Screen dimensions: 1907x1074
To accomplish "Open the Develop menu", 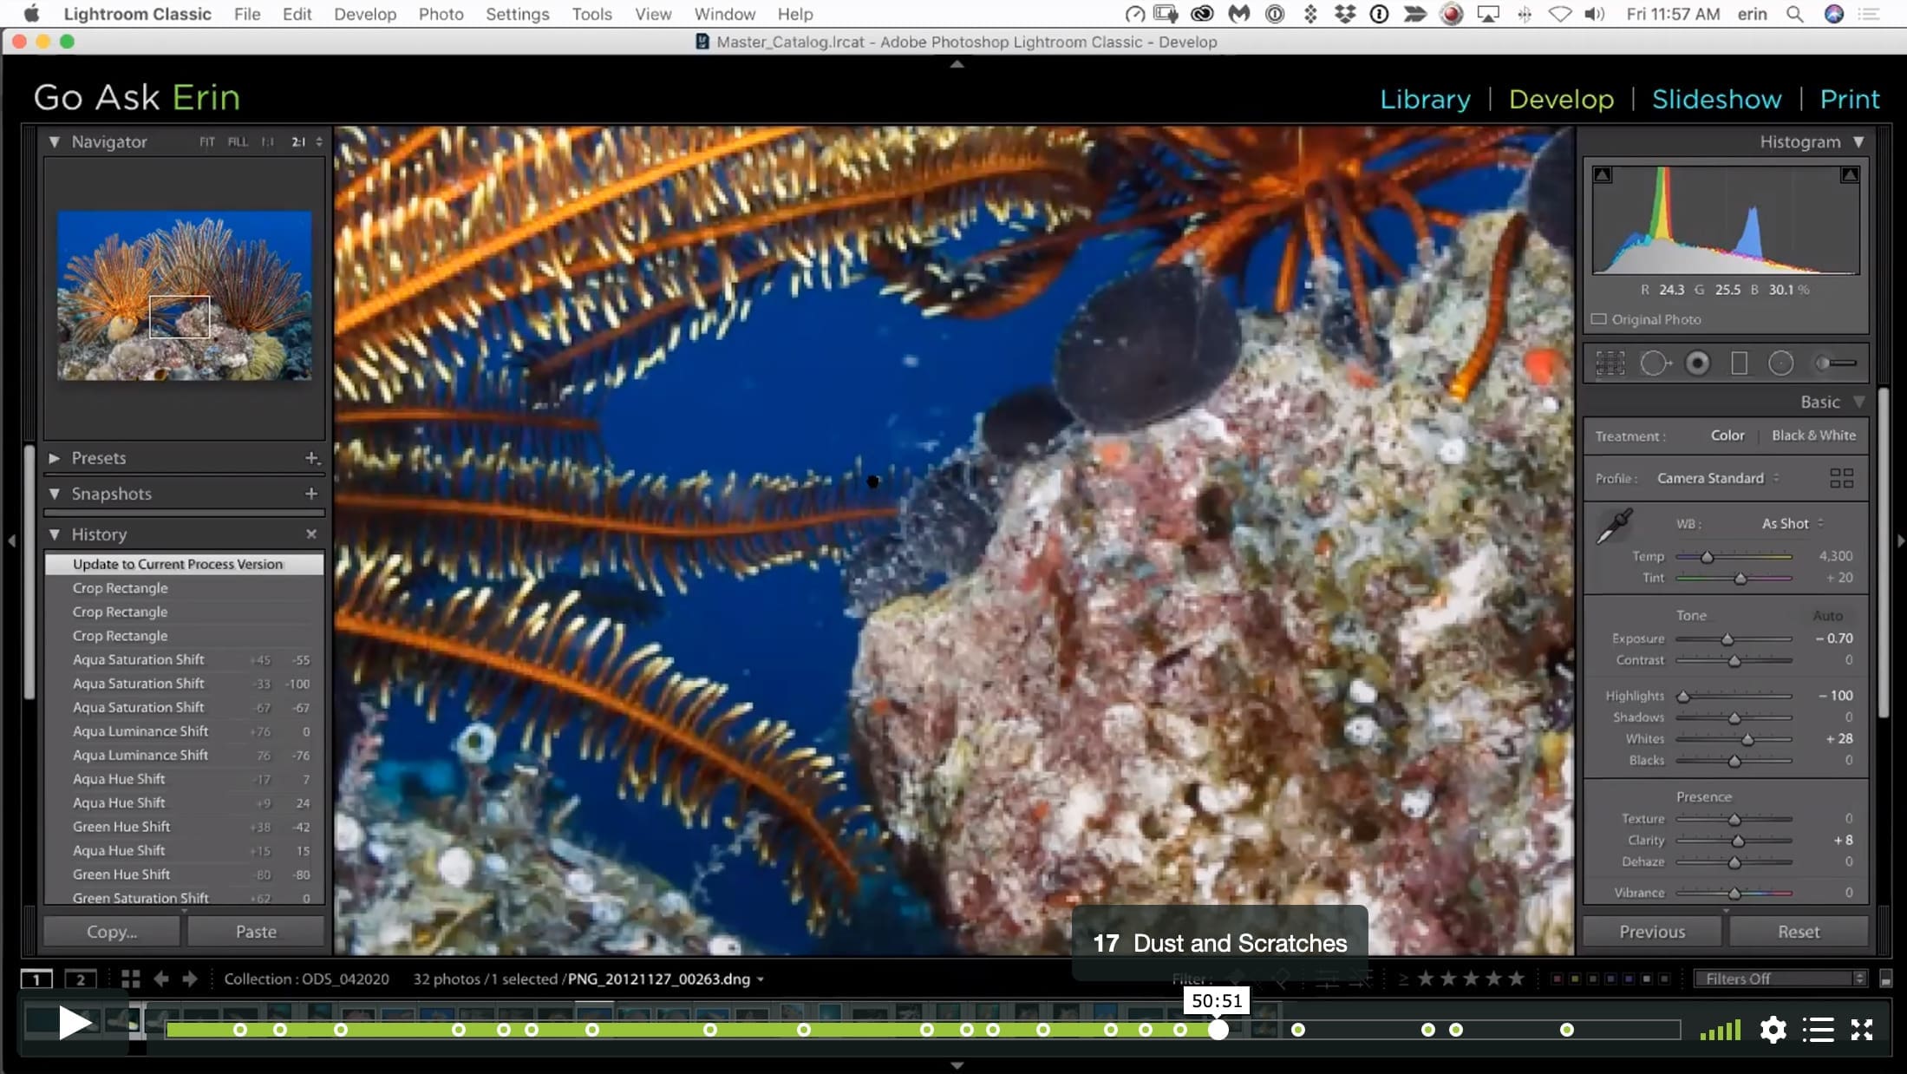I will point(365,14).
